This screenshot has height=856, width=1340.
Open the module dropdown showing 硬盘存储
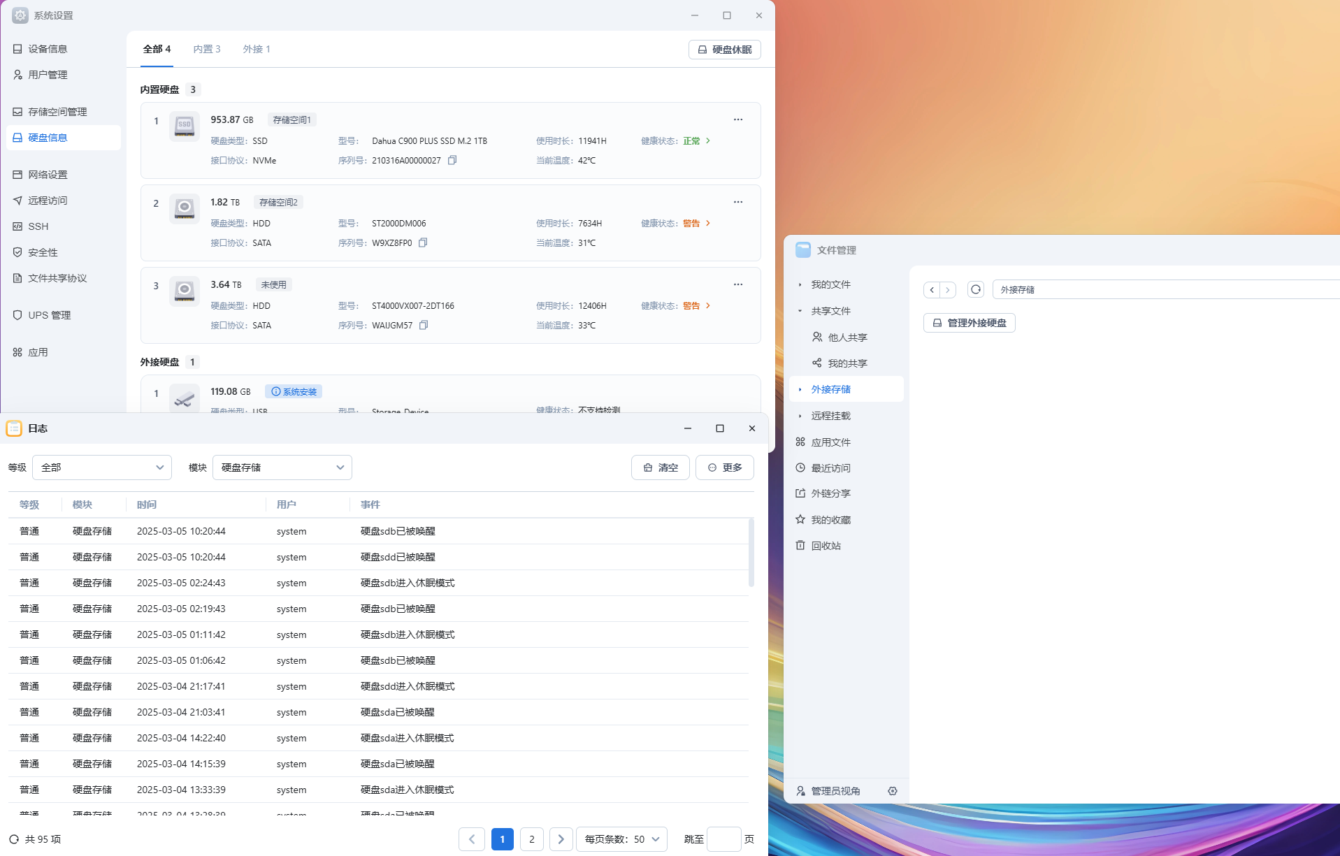pos(282,467)
